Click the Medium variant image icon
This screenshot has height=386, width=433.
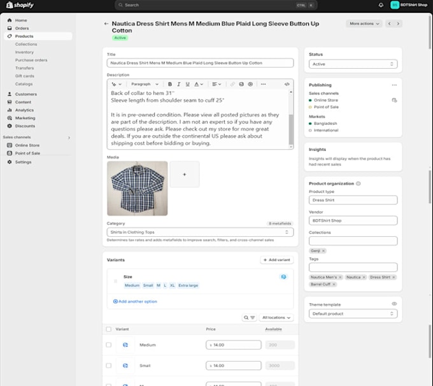[125, 345]
